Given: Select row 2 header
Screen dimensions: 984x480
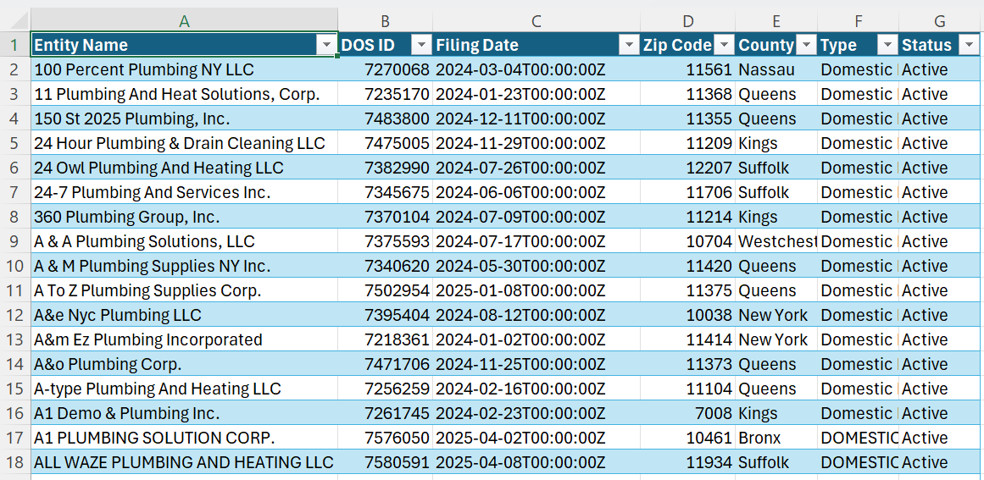Looking at the screenshot, I should pyautogui.click(x=15, y=69).
